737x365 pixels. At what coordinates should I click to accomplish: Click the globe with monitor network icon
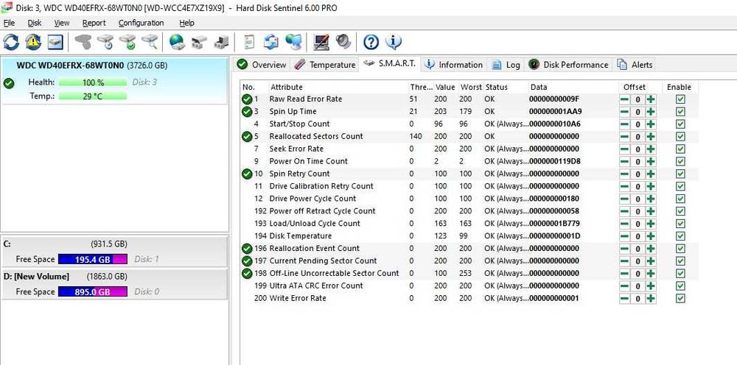coord(293,42)
